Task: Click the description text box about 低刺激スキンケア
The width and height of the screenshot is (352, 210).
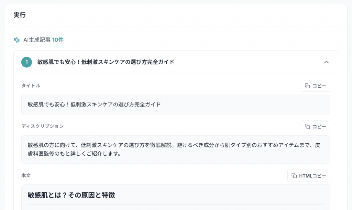Action: [175, 149]
